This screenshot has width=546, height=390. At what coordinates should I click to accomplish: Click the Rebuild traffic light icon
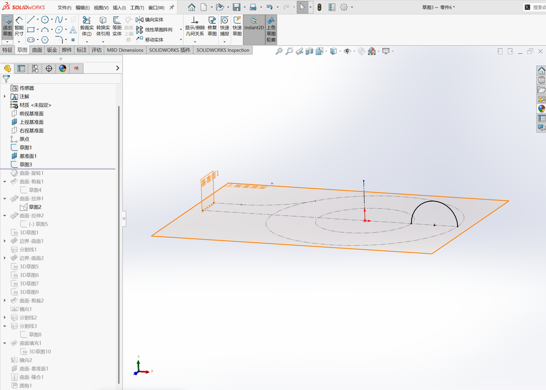coord(319,7)
